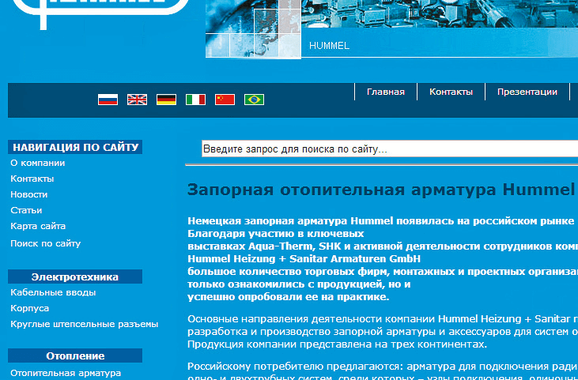This screenshot has width=578, height=380.
Task: Select the British flag for English
Action: tap(137, 100)
